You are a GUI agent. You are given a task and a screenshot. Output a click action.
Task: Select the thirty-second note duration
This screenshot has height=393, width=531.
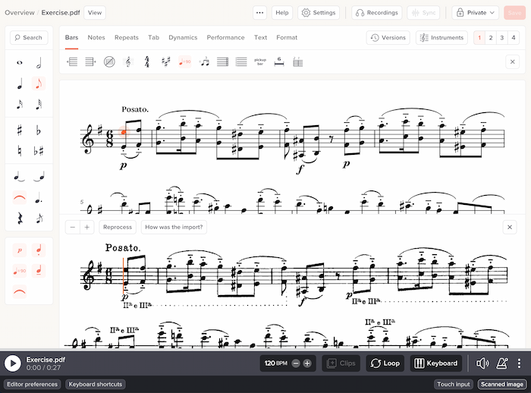39,105
